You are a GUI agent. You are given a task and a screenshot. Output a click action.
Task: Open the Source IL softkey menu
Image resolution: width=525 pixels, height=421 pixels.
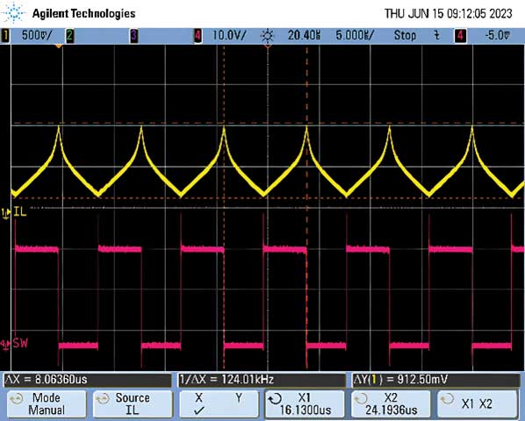click(133, 404)
